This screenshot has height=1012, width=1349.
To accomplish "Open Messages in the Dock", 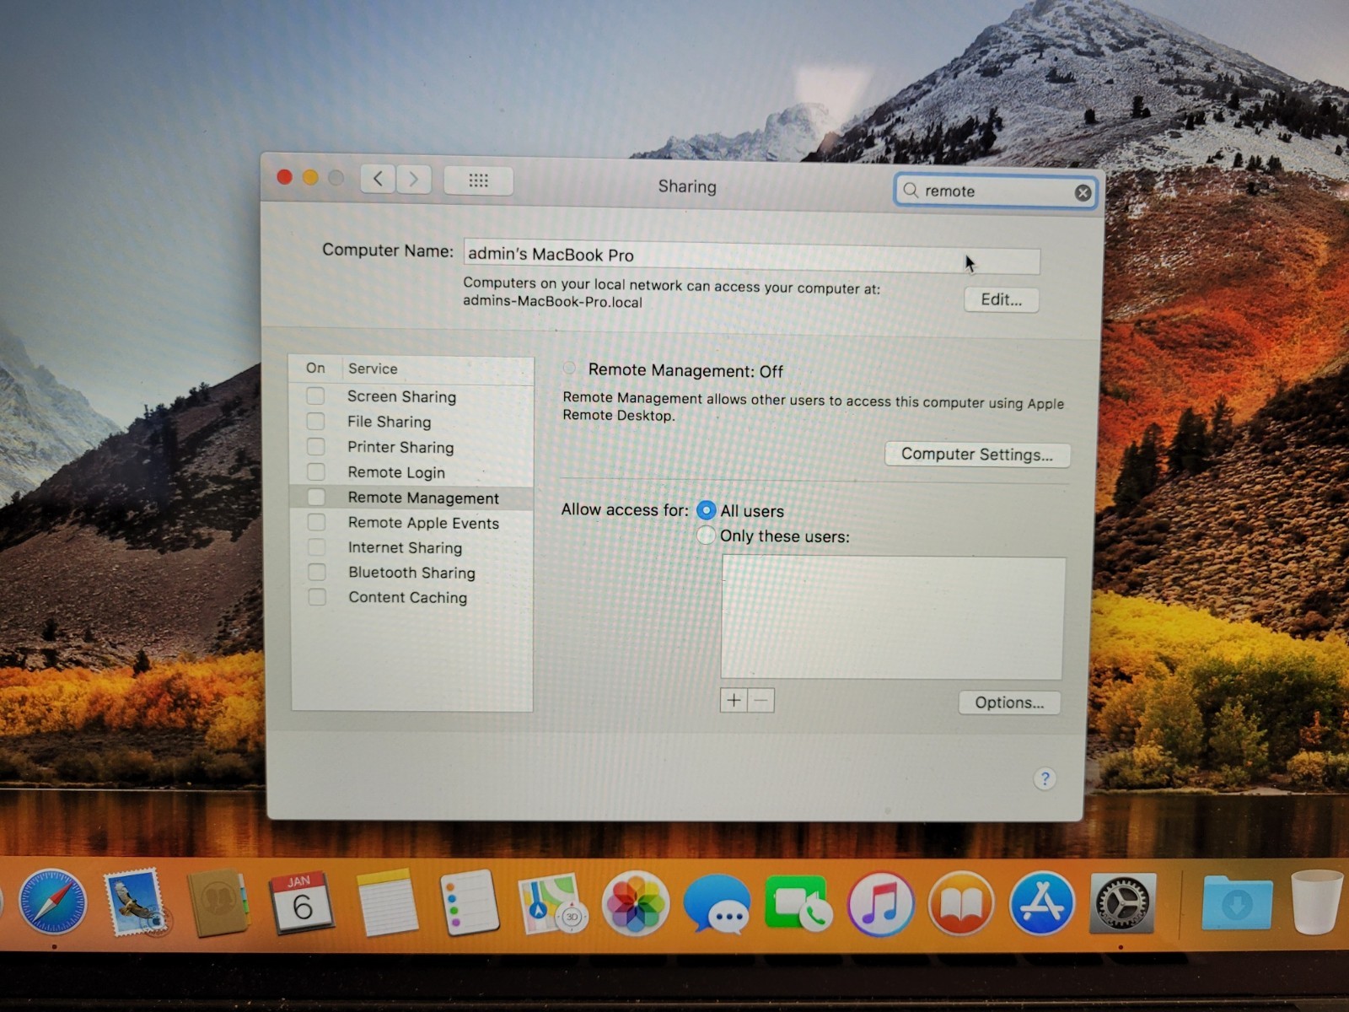I will pyautogui.click(x=717, y=904).
